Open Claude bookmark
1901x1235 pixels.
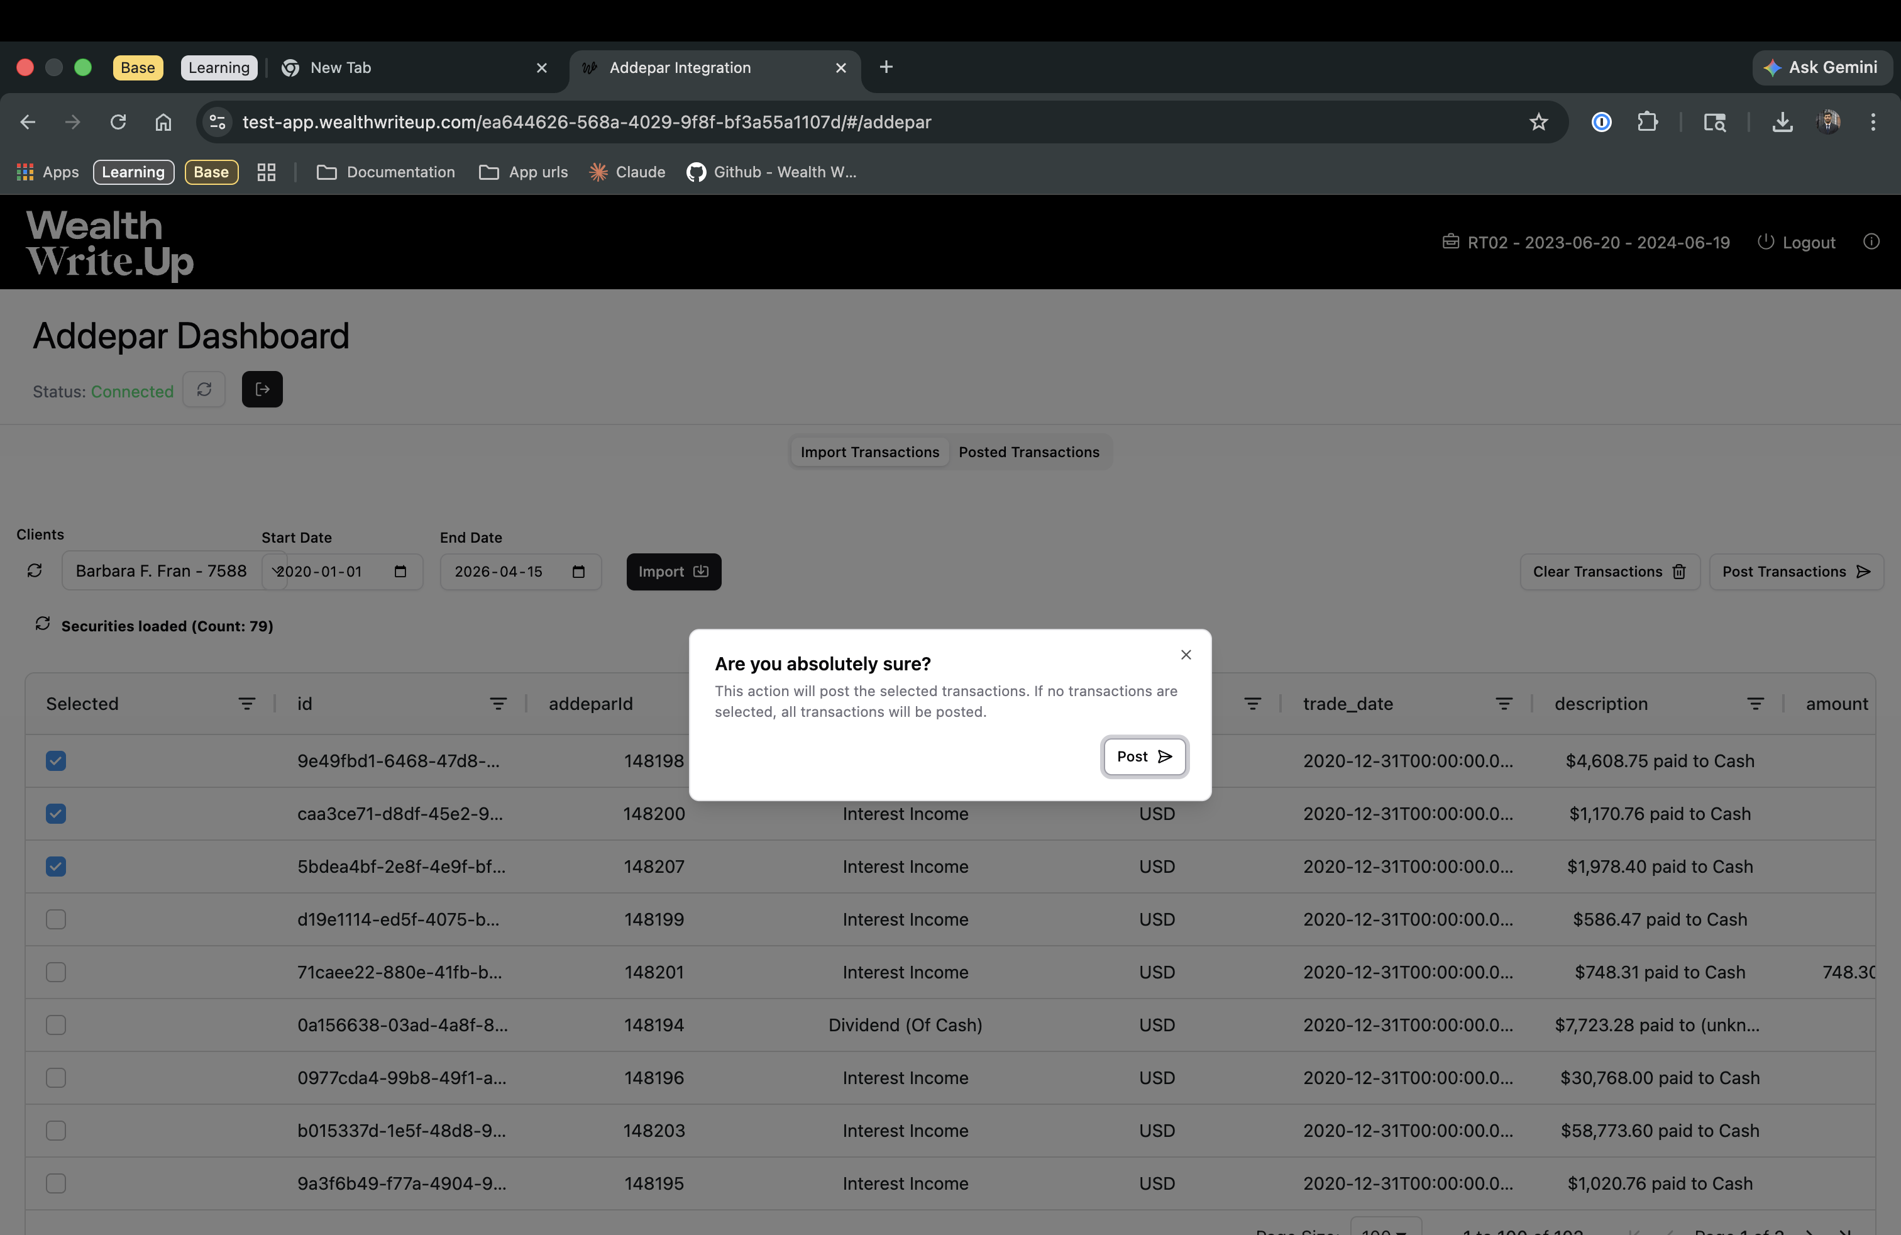coord(627,172)
